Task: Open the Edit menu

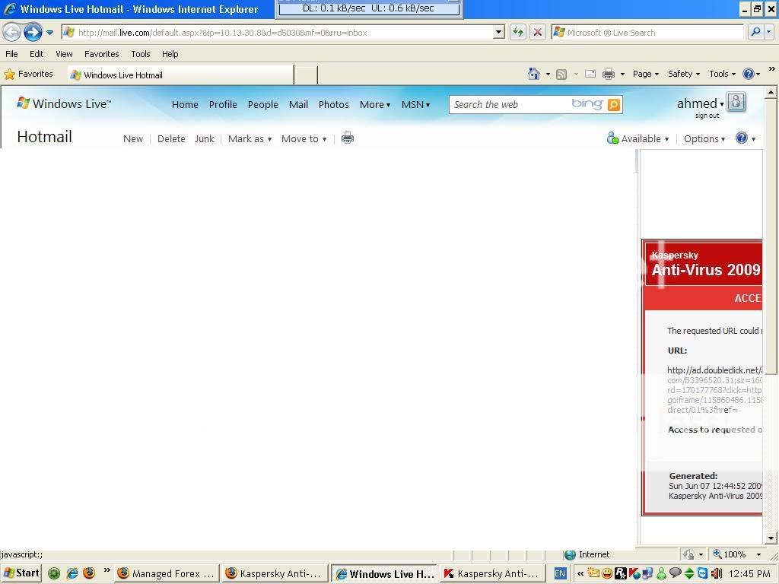Action: click(x=37, y=54)
